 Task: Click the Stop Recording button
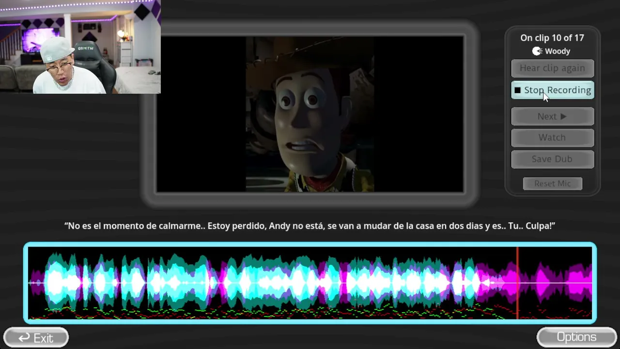[x=552, y=90]
